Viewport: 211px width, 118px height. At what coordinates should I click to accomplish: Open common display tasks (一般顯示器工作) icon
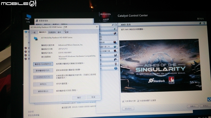point(115,47)
